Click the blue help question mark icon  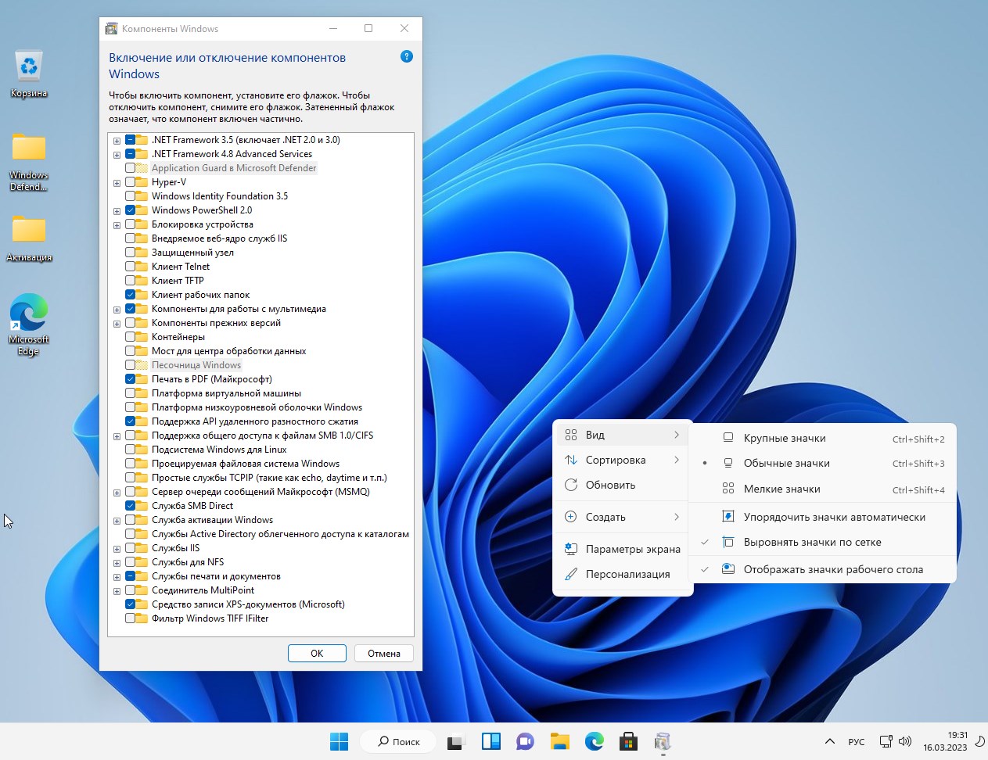coord(406,56)
